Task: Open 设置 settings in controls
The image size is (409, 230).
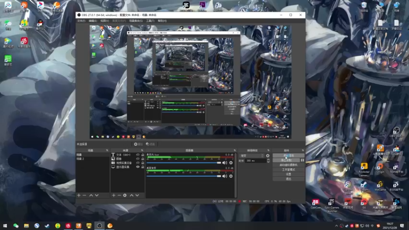Action: pyautogui.click(x=288, y=174)
